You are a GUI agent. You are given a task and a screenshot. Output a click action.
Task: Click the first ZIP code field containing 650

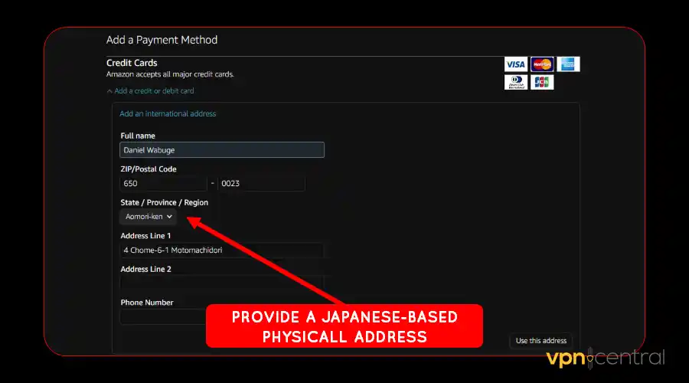(163, 183)
